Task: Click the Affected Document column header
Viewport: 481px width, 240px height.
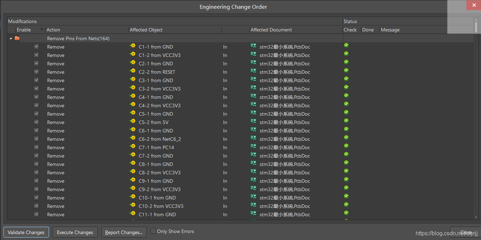Action: (x=271, y=30)
